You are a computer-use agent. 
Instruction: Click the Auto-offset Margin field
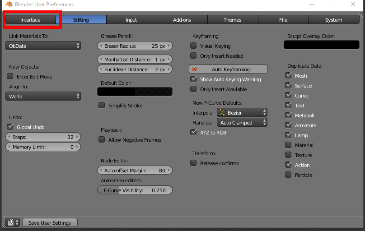click(135, 171)
